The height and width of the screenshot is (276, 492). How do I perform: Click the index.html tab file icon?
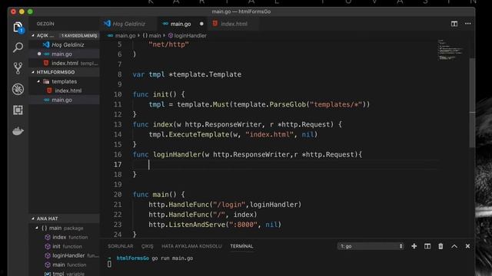215,24
